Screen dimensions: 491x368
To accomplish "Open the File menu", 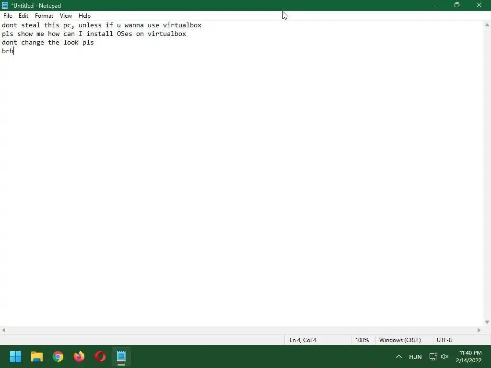I will point(8,16).
